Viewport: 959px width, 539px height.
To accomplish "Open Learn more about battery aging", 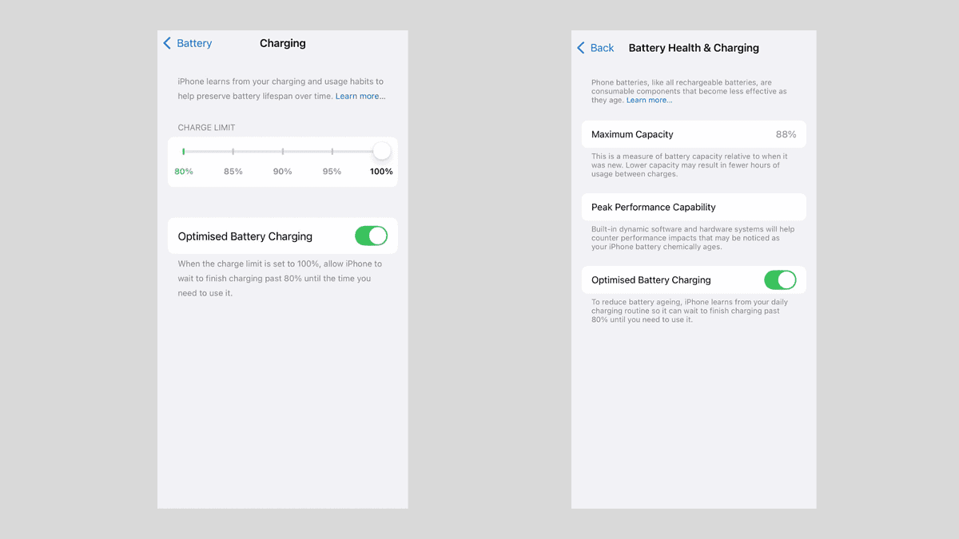I will pos(649,100).
